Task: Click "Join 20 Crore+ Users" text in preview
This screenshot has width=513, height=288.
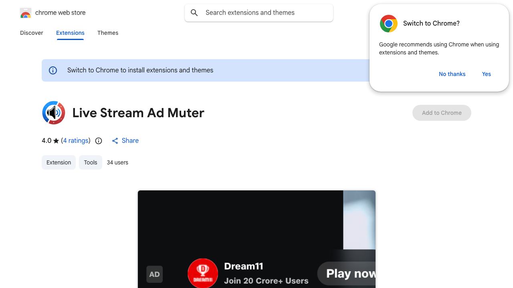Action: (x=266, y=281)
